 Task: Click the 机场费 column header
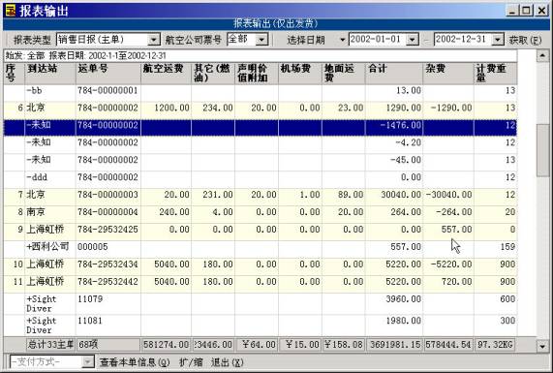click(300, 74)
